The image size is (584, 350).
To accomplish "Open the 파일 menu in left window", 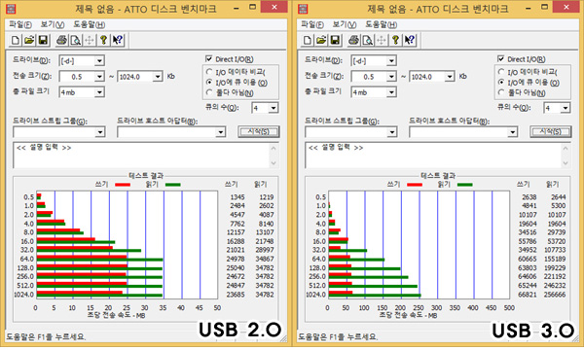I will pyautogui.click(x=20, y=24).
